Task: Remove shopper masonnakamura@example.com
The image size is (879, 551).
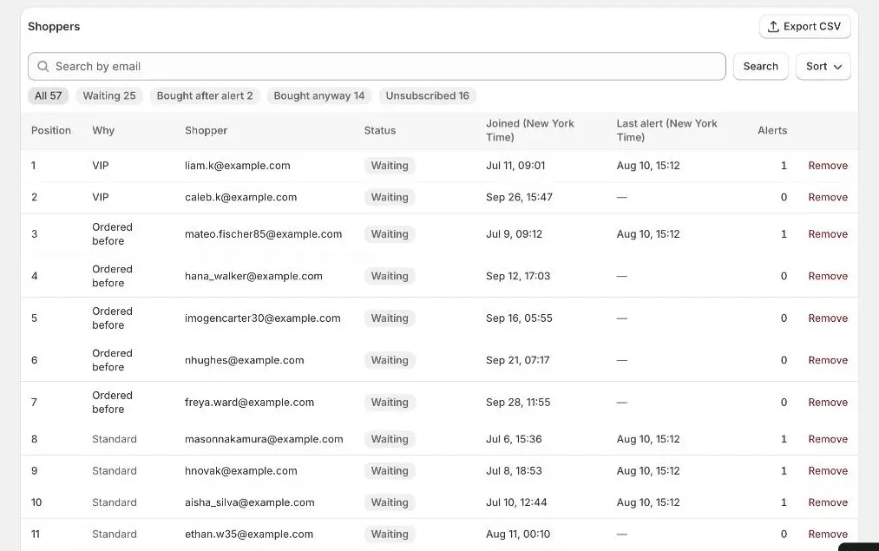Action: point(828,439)
